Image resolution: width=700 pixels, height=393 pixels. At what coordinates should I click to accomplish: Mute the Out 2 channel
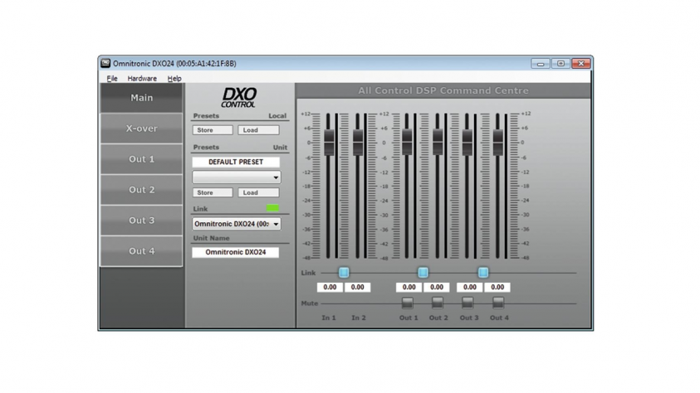tap(438, 303)
